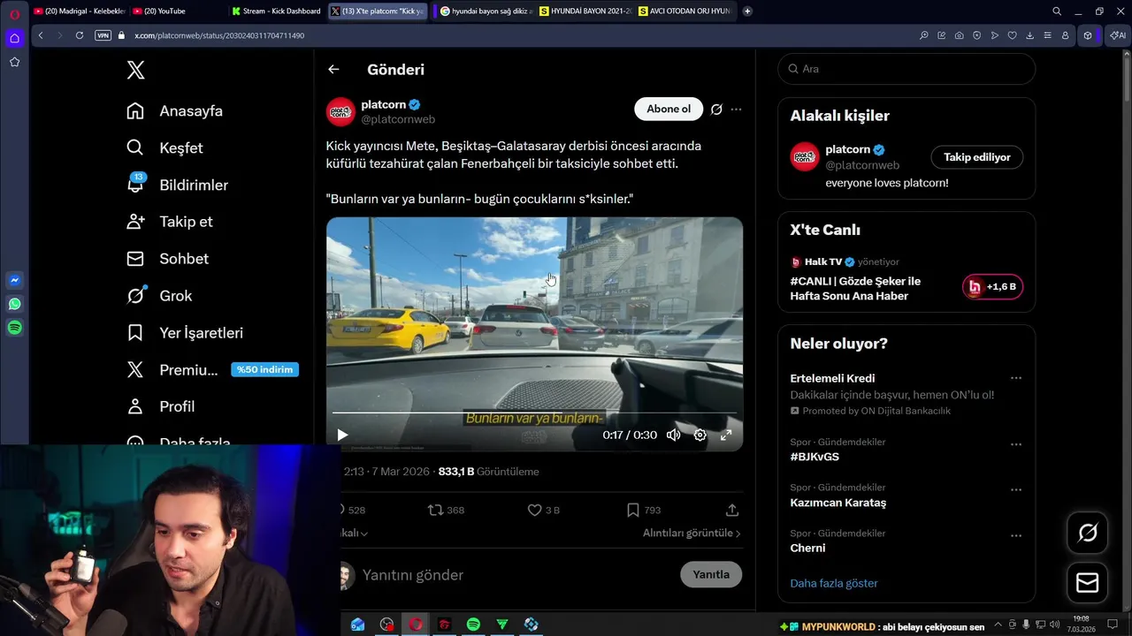The width and height of the screenshot is (1132, 636).
Task: Open the video settings gear
Action: click(700, 435)
